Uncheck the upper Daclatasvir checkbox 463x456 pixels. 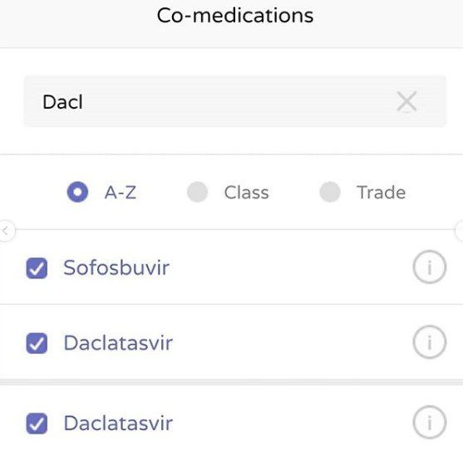click(37, 343)
